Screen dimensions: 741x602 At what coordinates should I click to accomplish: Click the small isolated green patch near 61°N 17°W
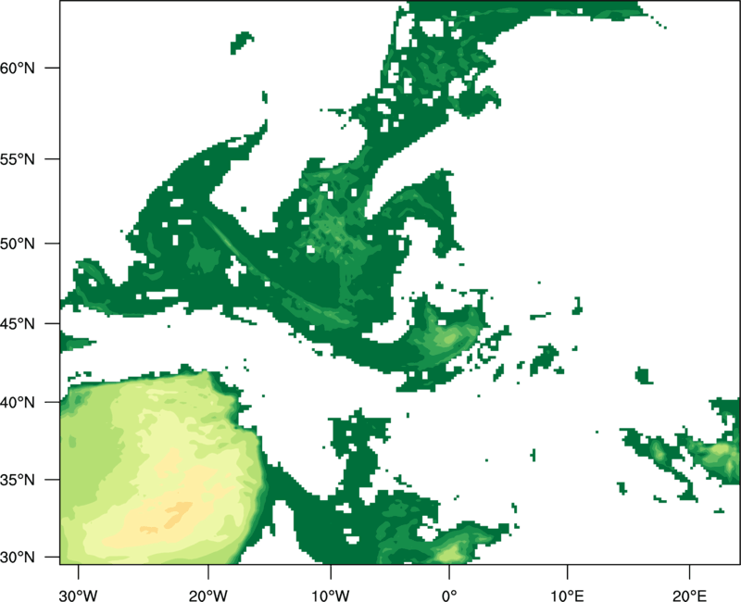click(x=243, y=40)
